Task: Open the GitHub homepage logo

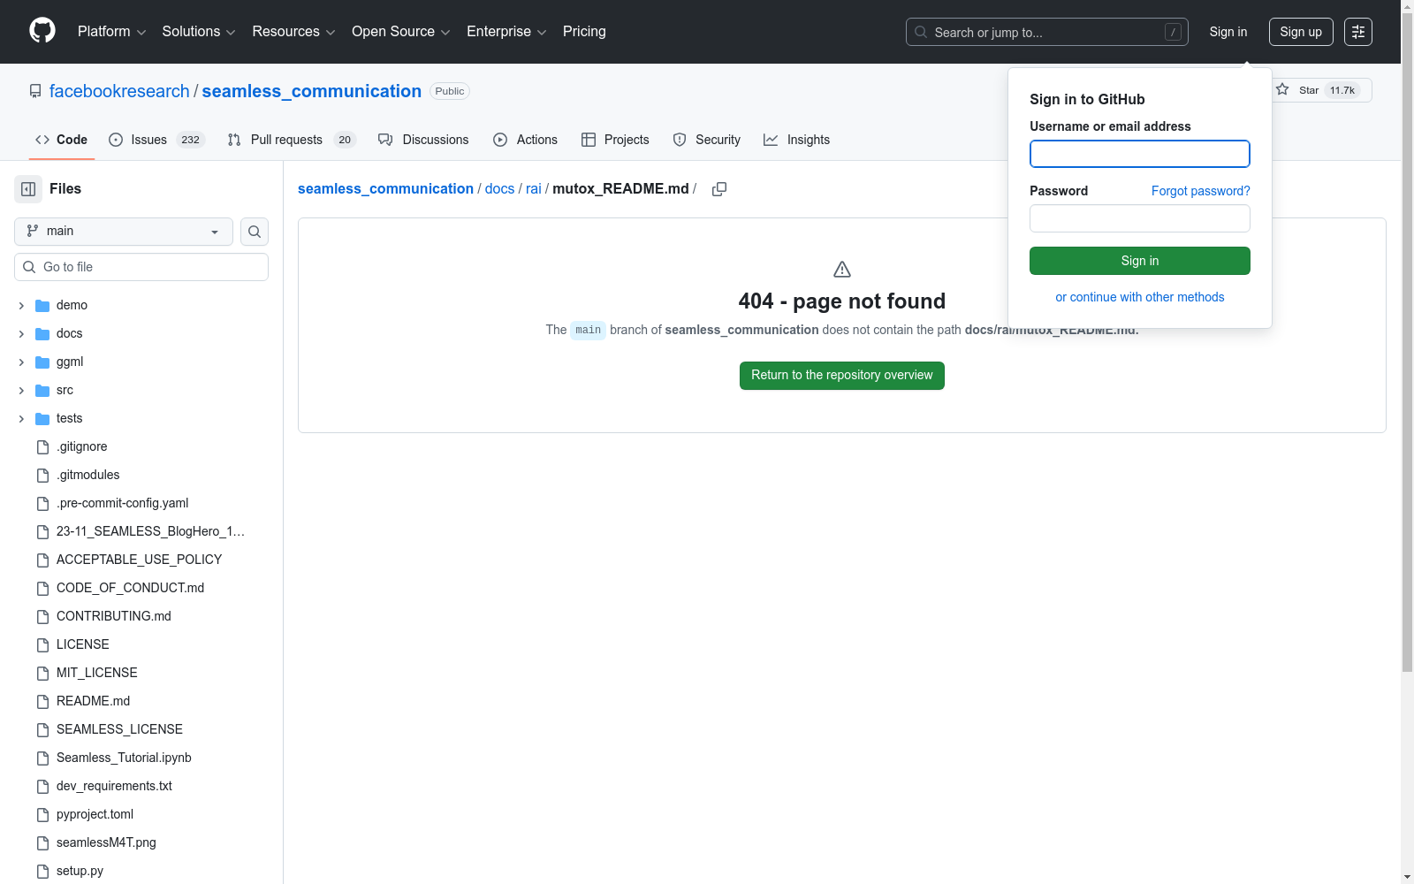Action: point(42,31)
